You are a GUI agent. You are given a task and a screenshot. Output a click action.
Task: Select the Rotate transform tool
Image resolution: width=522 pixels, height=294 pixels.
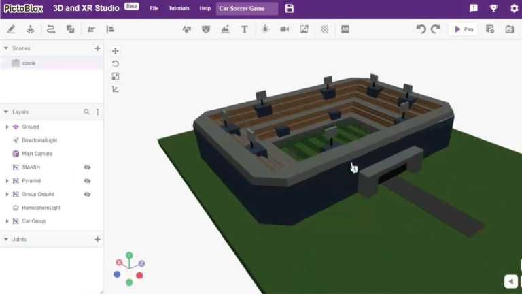pos(116,63)
